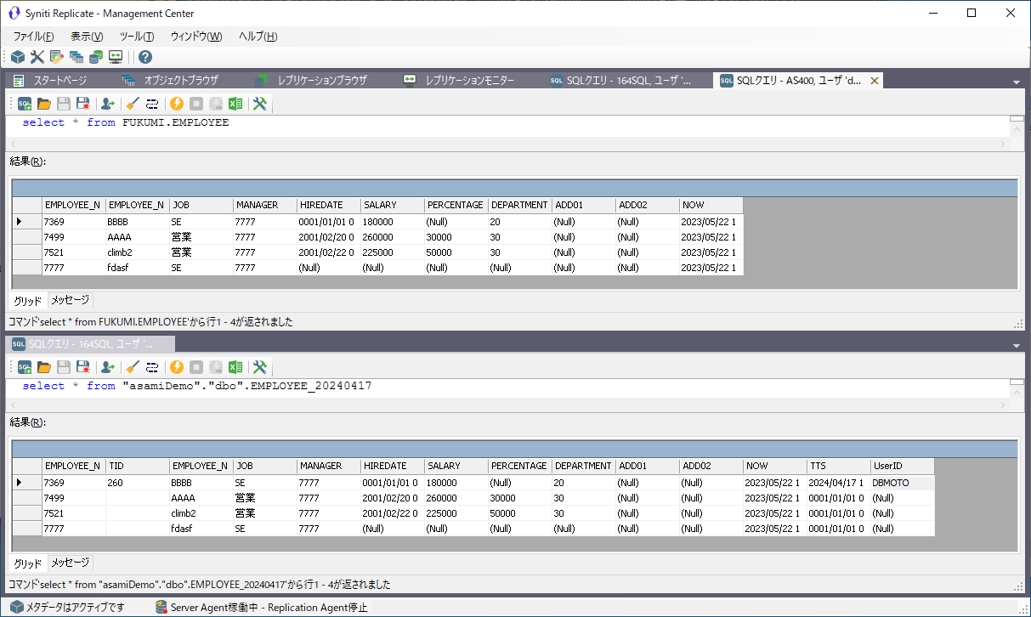Open the 表示(V) menu
This screenshot has width=1031, height=617.
point(87,37)
